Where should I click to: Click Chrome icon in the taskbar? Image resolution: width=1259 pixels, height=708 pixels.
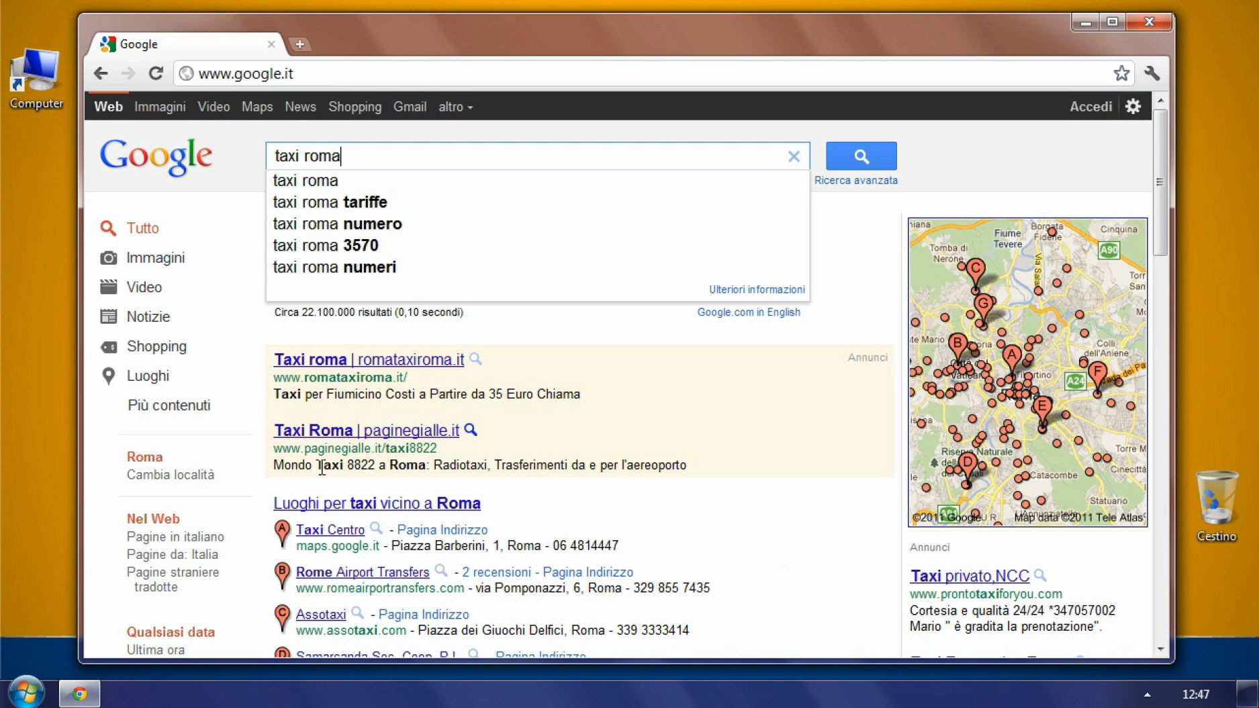pyautogui.click(x=79, y=693)
